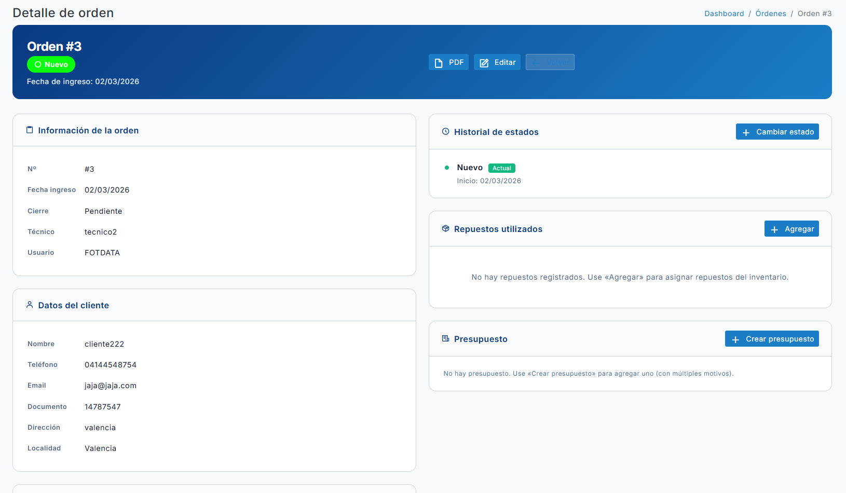Click the PDF document icon

[x=439, y=63]
